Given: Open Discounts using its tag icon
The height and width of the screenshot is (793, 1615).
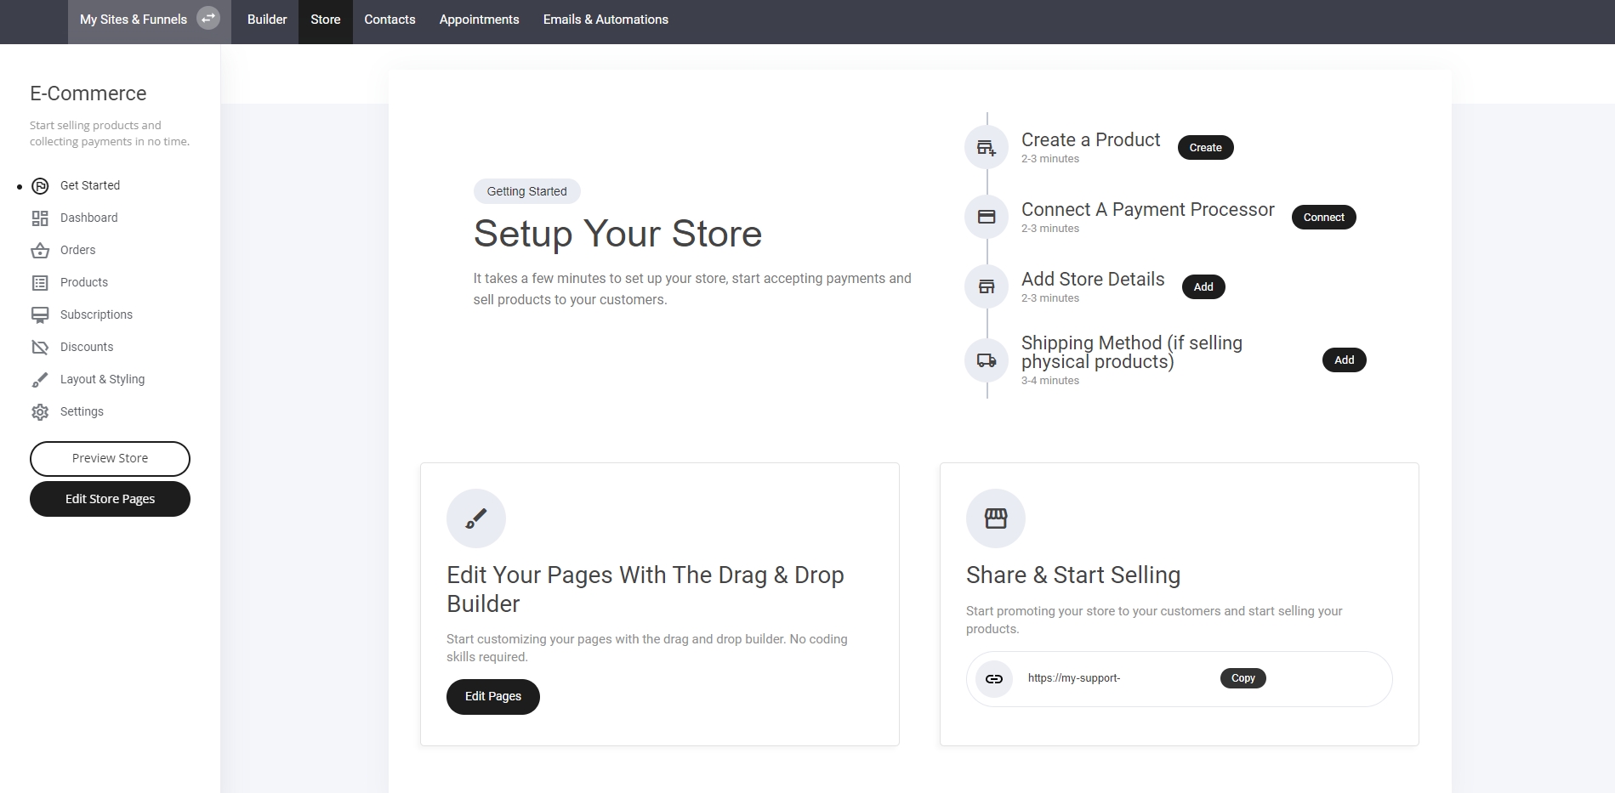Looking at the screenshot, I should pos(40,348).
